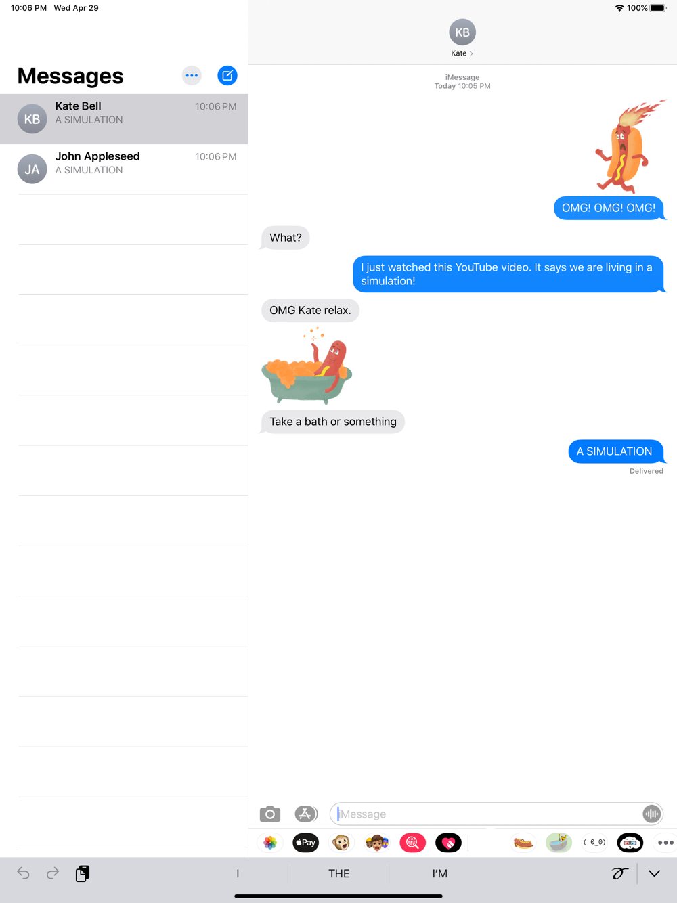Open the camera to attach photo
Screen dimensions: 677x903
[x=270, y=814]
